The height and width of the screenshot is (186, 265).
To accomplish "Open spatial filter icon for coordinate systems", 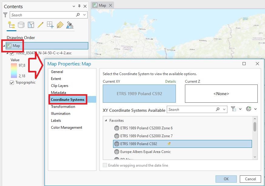I will pos(233,109).
